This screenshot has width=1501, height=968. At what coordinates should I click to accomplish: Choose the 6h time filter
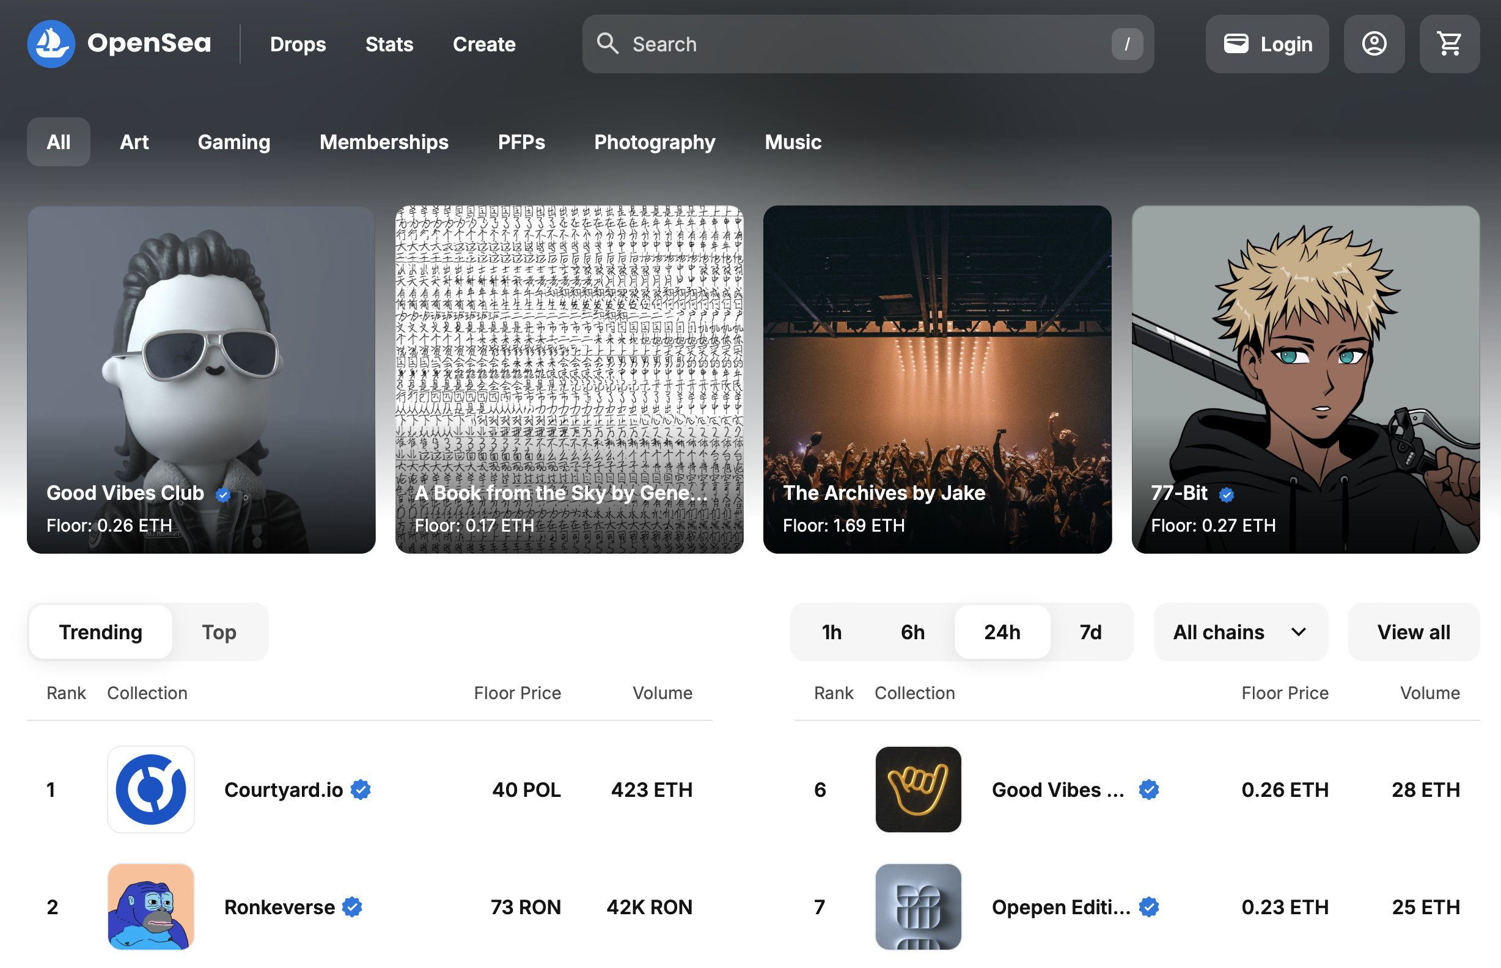[x=912, y=632]
